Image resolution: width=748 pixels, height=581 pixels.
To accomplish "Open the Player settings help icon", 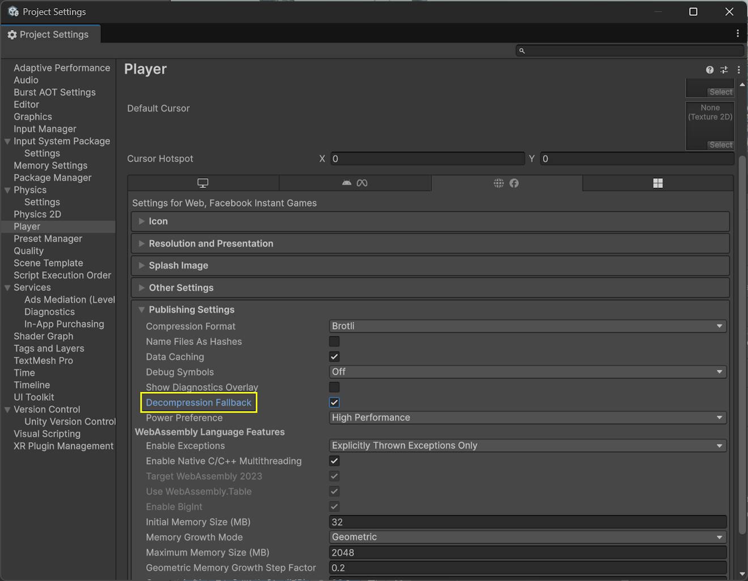I will [x=709, y=70].
